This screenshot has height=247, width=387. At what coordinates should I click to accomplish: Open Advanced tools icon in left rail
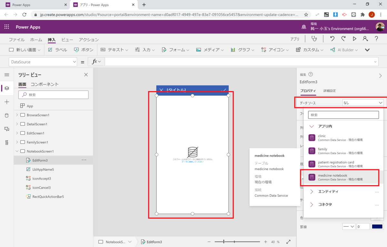[7, 143]
